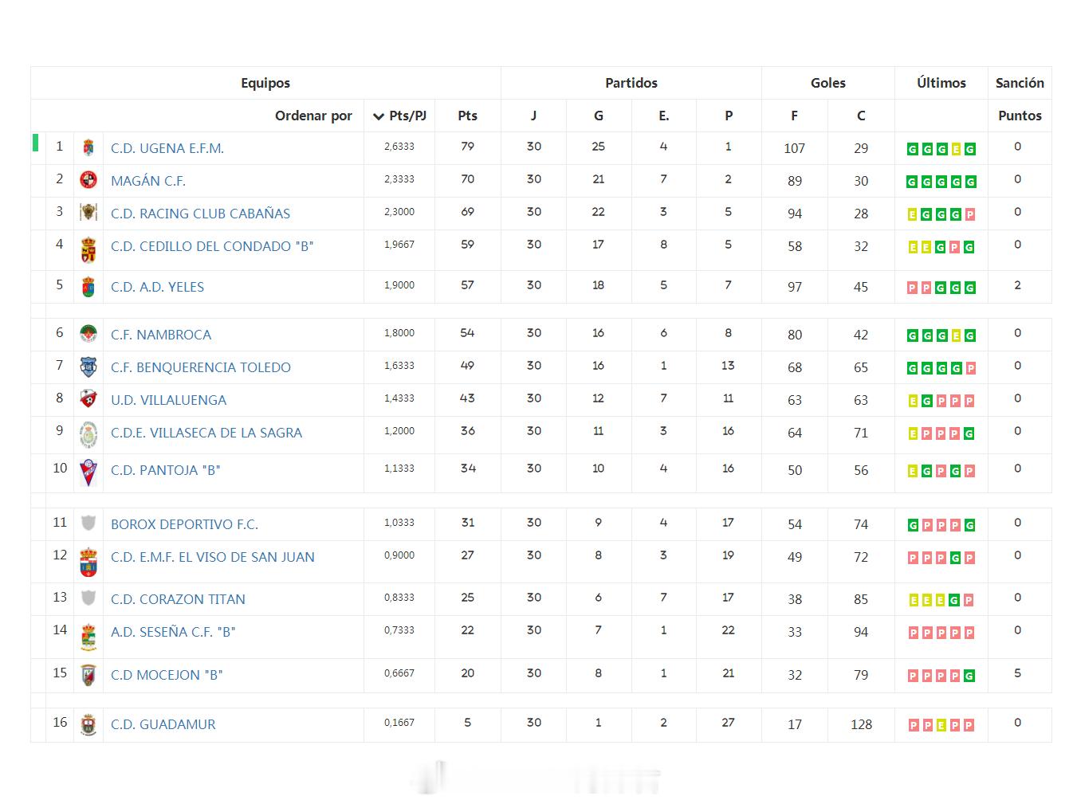The image size is (1073, 804).
Task: Click the C.D. GUADAMUR team crest
Action: pyautogui.click(x=88, y=724)
